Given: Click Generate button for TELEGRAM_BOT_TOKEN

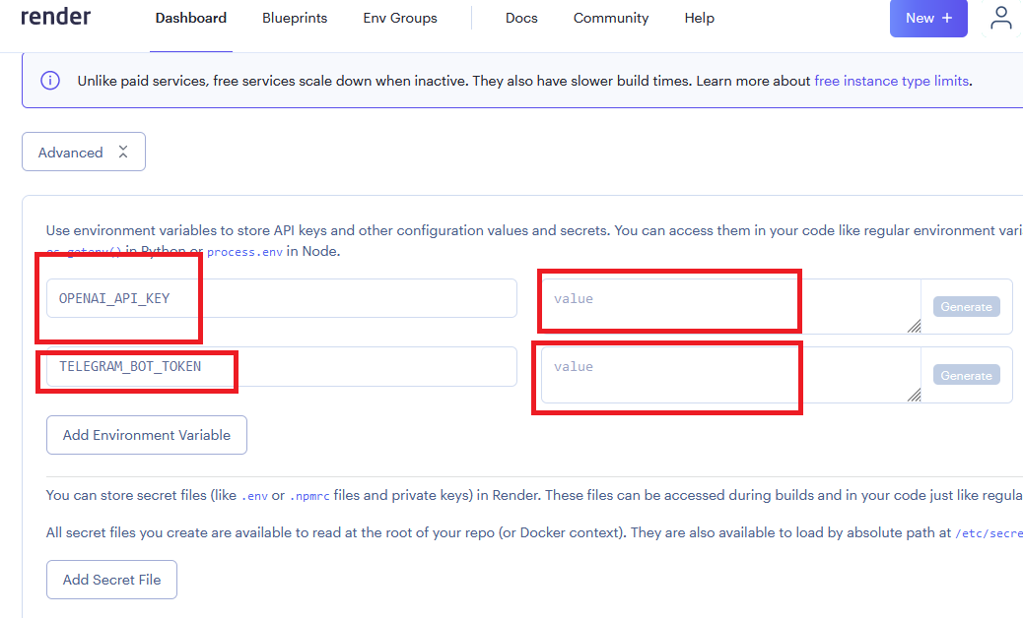Looking at the screenshot, I should click(966, 375).
